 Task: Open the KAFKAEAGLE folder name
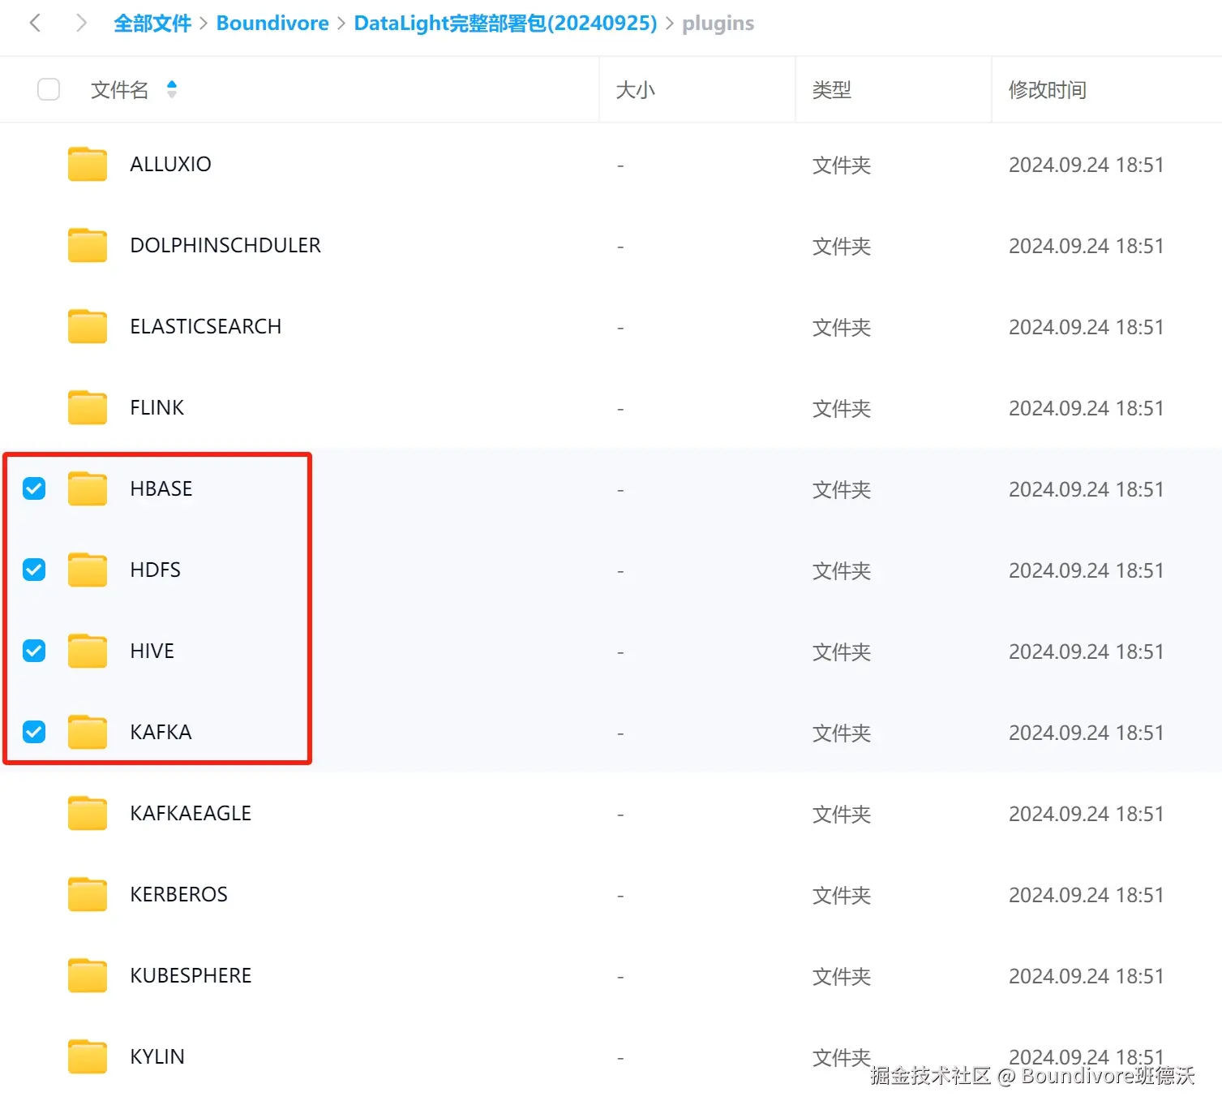[x=191, y=813]
